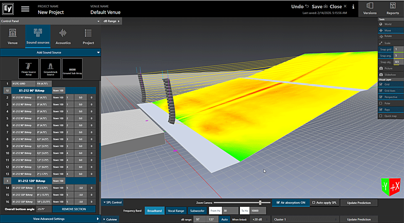Switch to the Sound sources tab

[38, 36]
